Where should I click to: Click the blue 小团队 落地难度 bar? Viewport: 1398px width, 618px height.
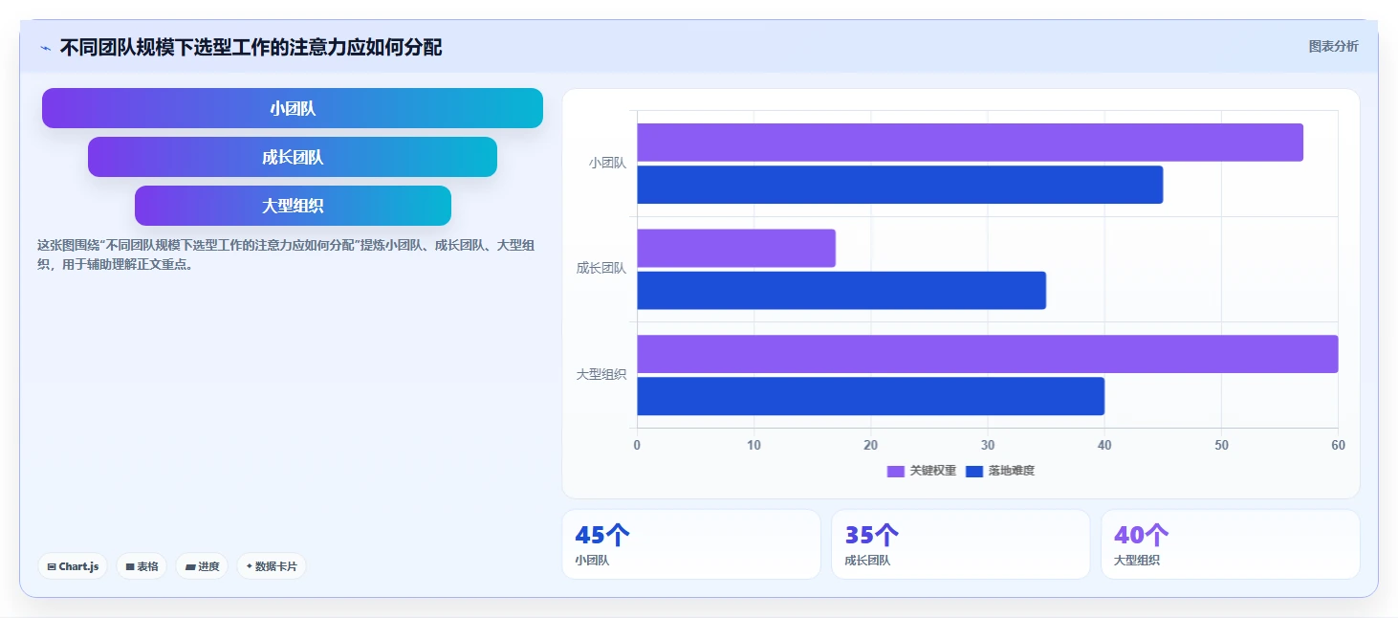pyautogui.click(x=900, y=185)
